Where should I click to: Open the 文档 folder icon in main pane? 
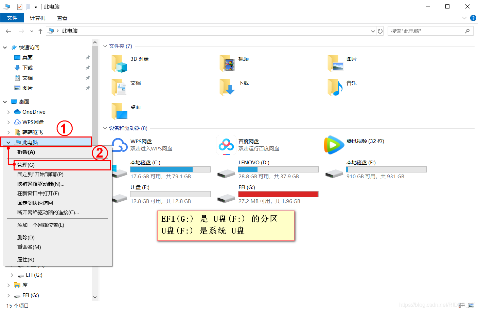(x=119, y=88)
